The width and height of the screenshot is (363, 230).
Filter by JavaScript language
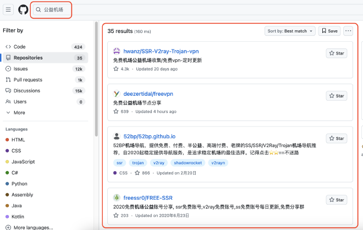pyautogui.click(x=20, y=162)
